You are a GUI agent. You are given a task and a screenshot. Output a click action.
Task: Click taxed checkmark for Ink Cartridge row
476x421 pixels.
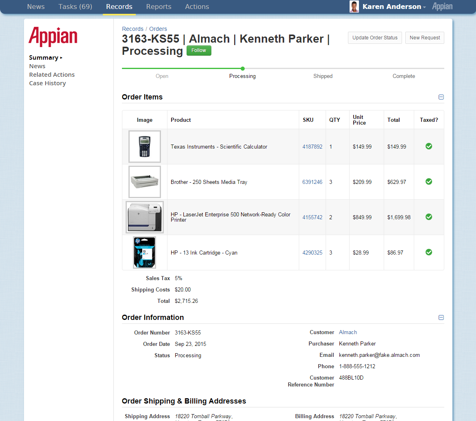click(x=428, y=252)
